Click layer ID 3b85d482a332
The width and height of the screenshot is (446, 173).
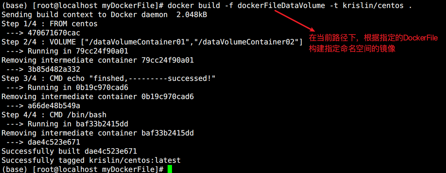[x=54, y=69]
